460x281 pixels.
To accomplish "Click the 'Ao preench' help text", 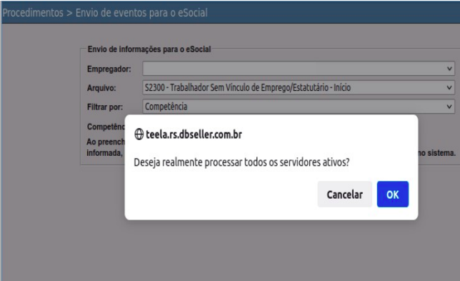I will point(106,142).
